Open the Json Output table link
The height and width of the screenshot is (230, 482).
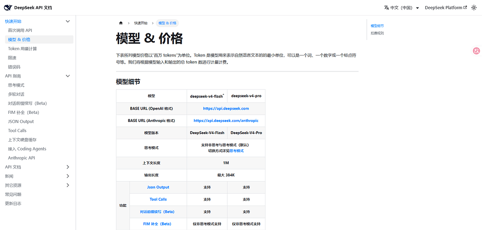point(158,187)
